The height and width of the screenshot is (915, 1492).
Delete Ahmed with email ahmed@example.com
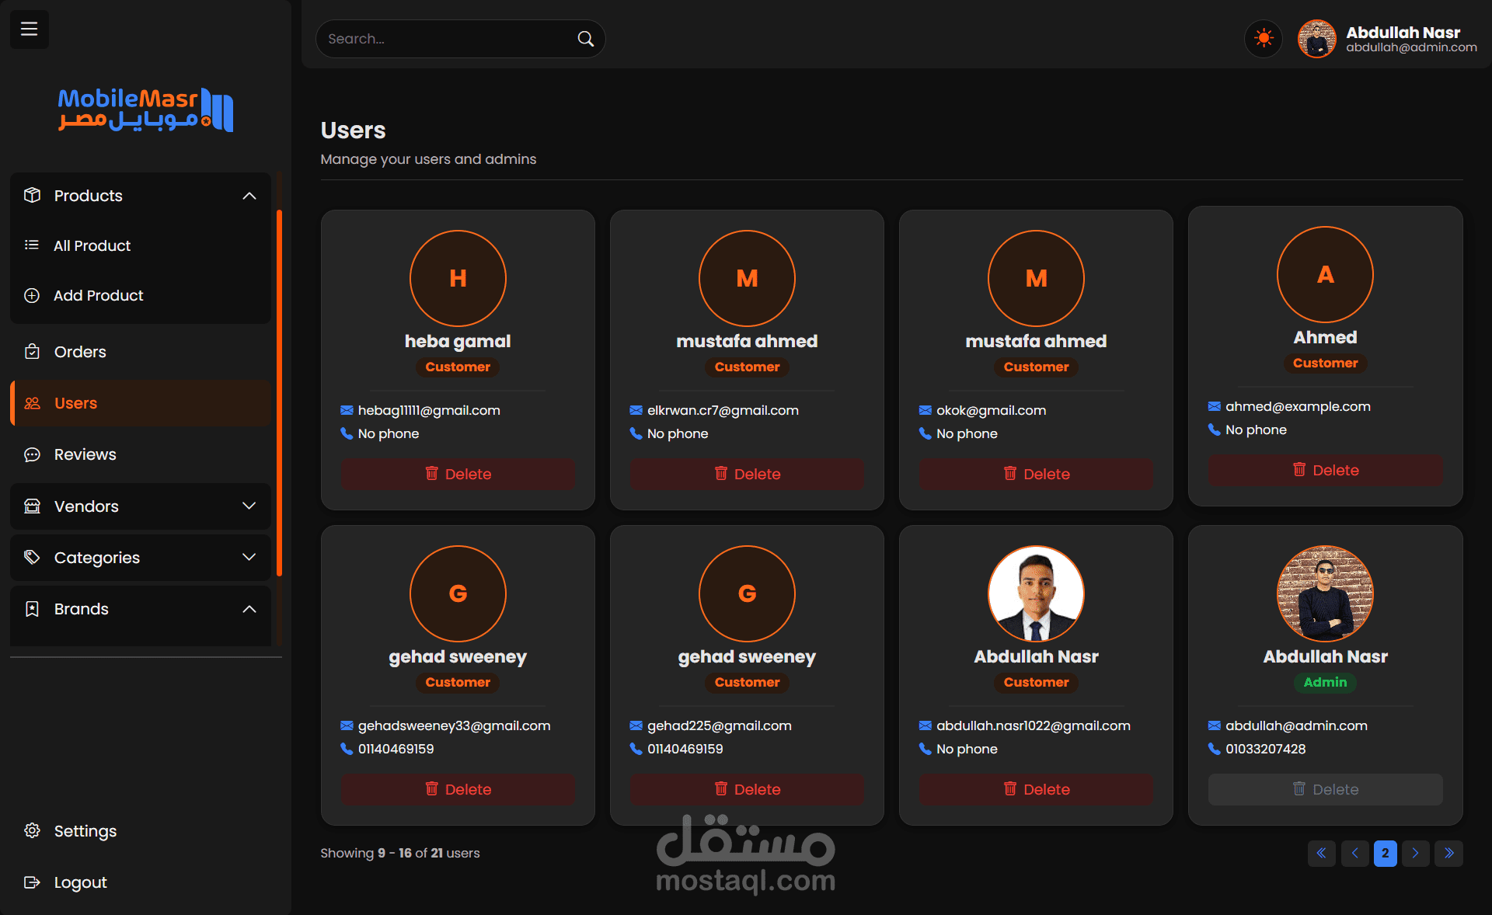(x=1325, y=470)
